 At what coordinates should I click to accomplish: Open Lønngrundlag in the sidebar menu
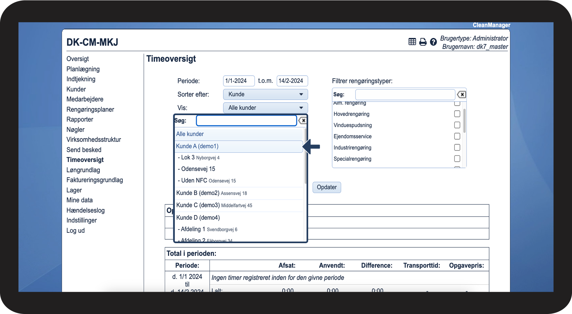tap(83, 170)
